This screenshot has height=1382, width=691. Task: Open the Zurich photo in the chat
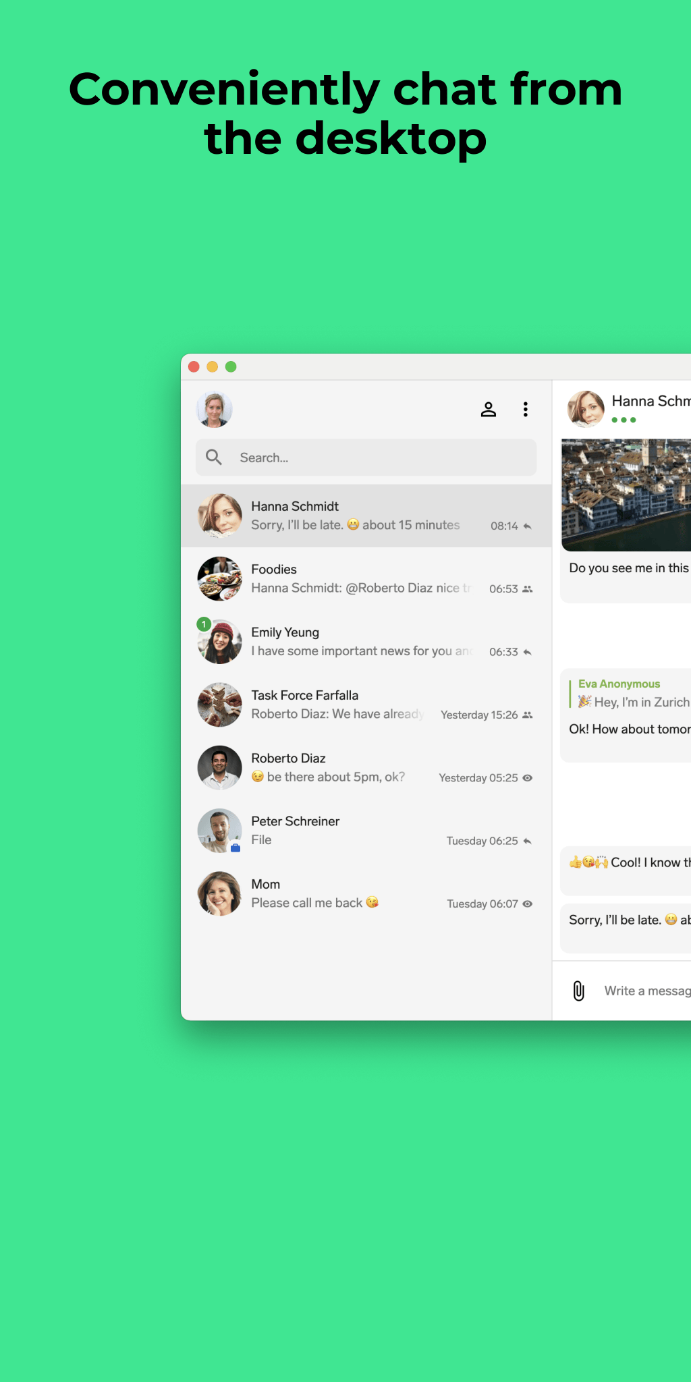tap(626, 495)
